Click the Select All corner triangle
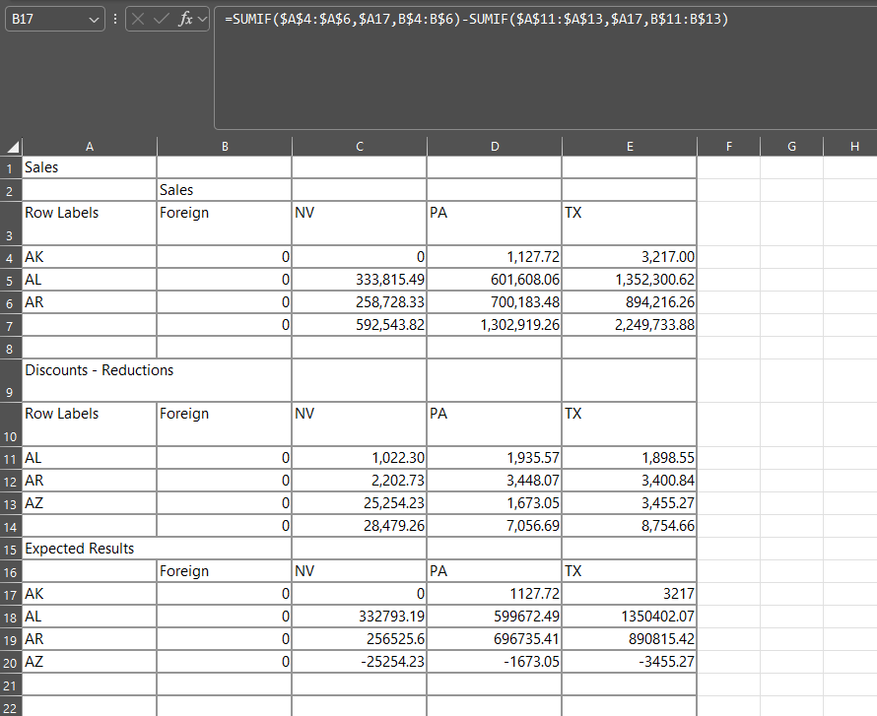Screen dimensions: 877x716 click(13, 147)
